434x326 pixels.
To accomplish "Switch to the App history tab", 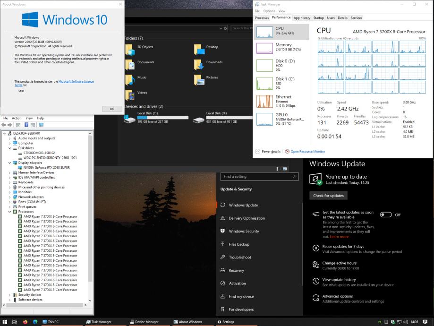I will click(x=302, y=18).
